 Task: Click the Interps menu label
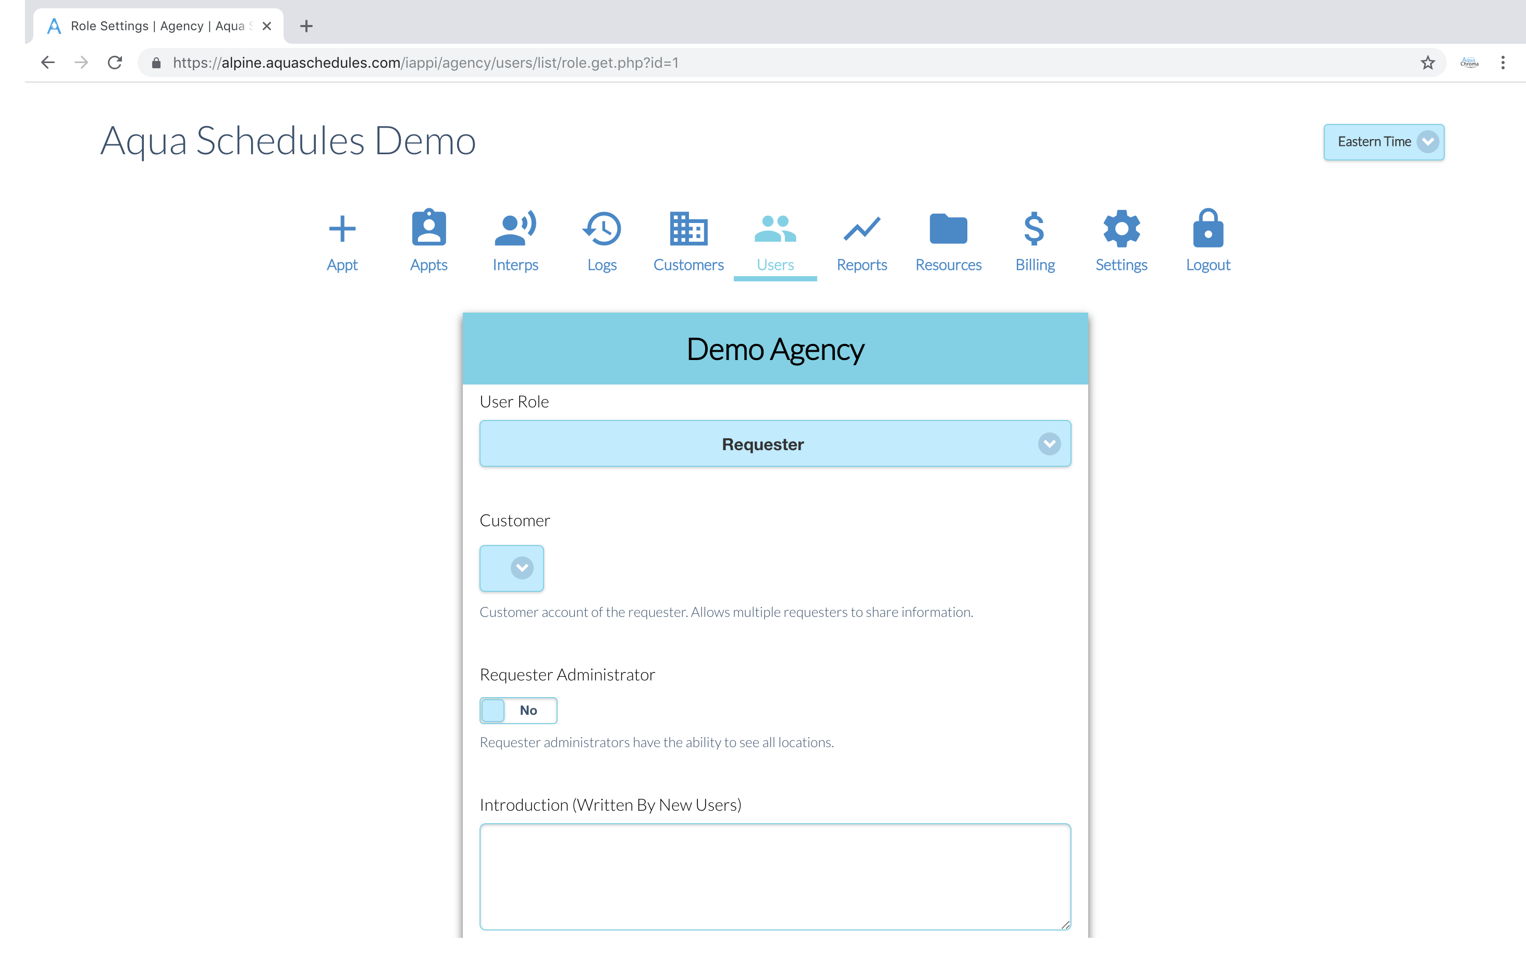click(x=515, y=265)
